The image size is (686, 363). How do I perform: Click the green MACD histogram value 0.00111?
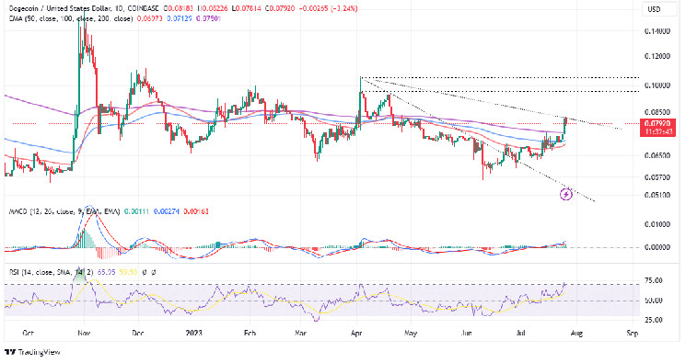136,211
